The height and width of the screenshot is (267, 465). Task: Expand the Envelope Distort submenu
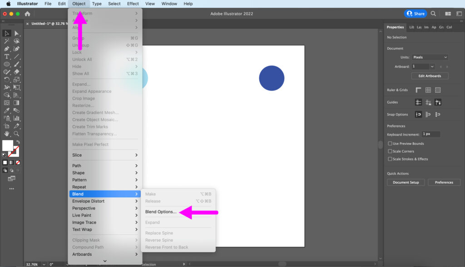pyautogui.click(x=105, y=201)
